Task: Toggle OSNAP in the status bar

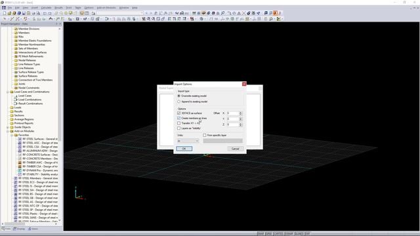Action: tap(289, 233)
